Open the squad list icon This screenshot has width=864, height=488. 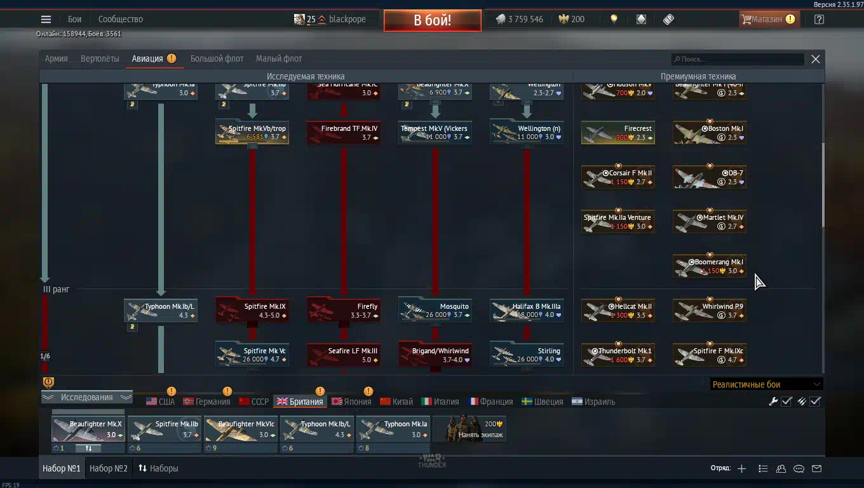(763, 468)
